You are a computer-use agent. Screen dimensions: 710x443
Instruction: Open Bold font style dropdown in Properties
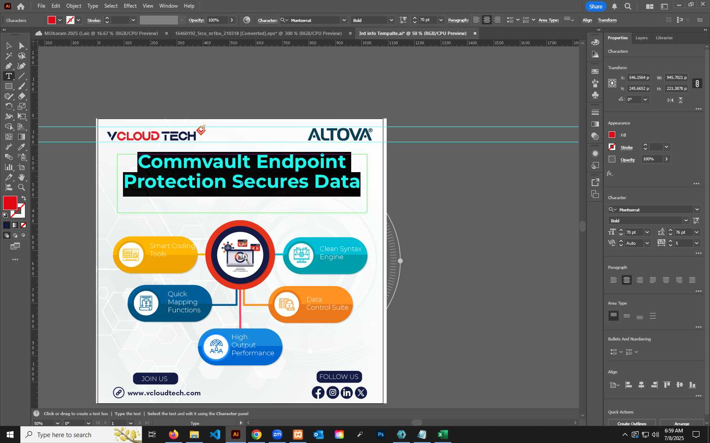coord(685,221)
